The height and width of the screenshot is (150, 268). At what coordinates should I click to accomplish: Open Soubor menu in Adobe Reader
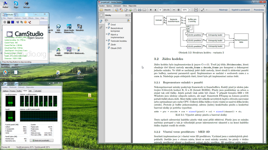click(x=102, y=6)
